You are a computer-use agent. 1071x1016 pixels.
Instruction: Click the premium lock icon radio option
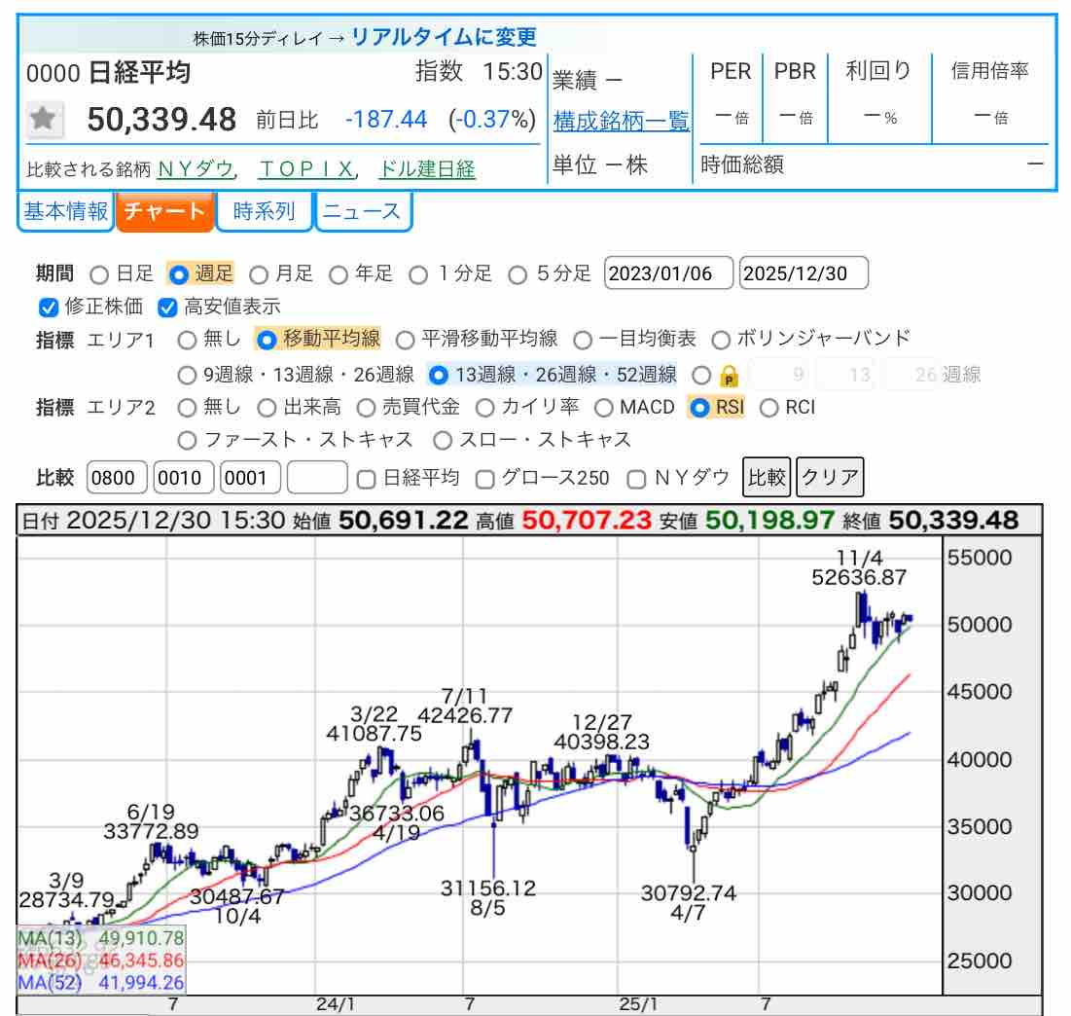pyautogui.click(x=701, y=375)
